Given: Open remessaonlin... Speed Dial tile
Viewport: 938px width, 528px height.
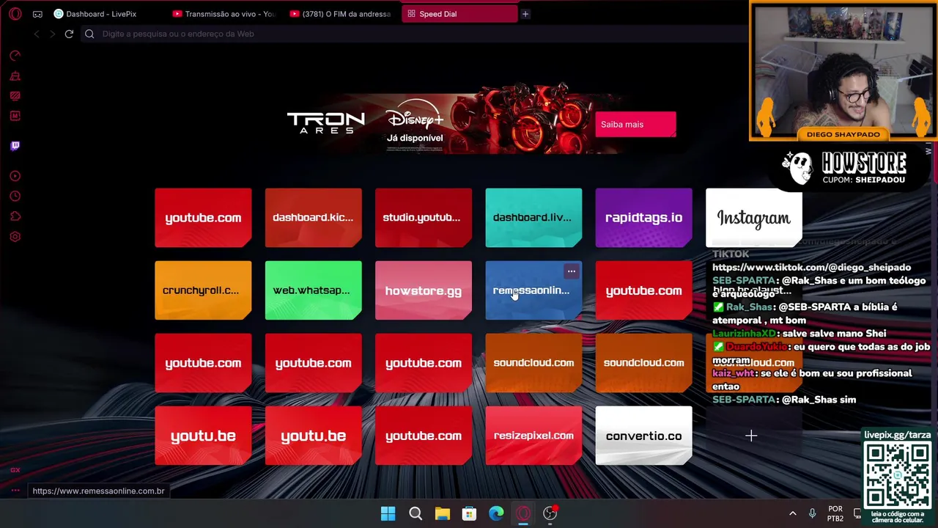Looking at the screenshot, I should point(533,290).
